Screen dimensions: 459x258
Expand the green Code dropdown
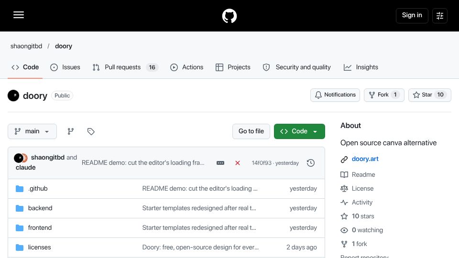coord(299,131)
